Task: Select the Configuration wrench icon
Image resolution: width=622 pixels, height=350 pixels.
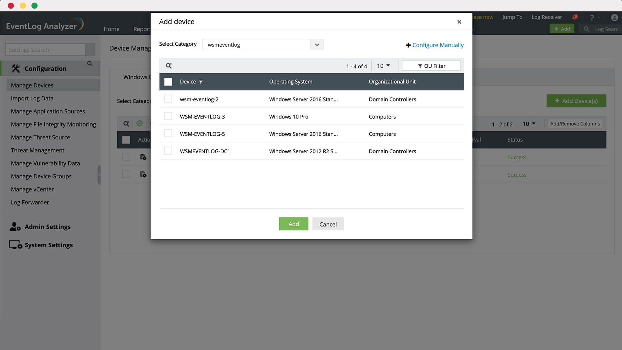Action: 15,68
